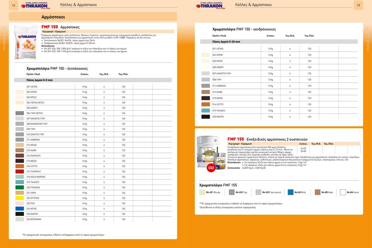The image size is (372, 248).
Task: Click the 507 ΑΝΟΙΧΤΟ ΓΚΡΙ row label
Action: coord(222,74)
